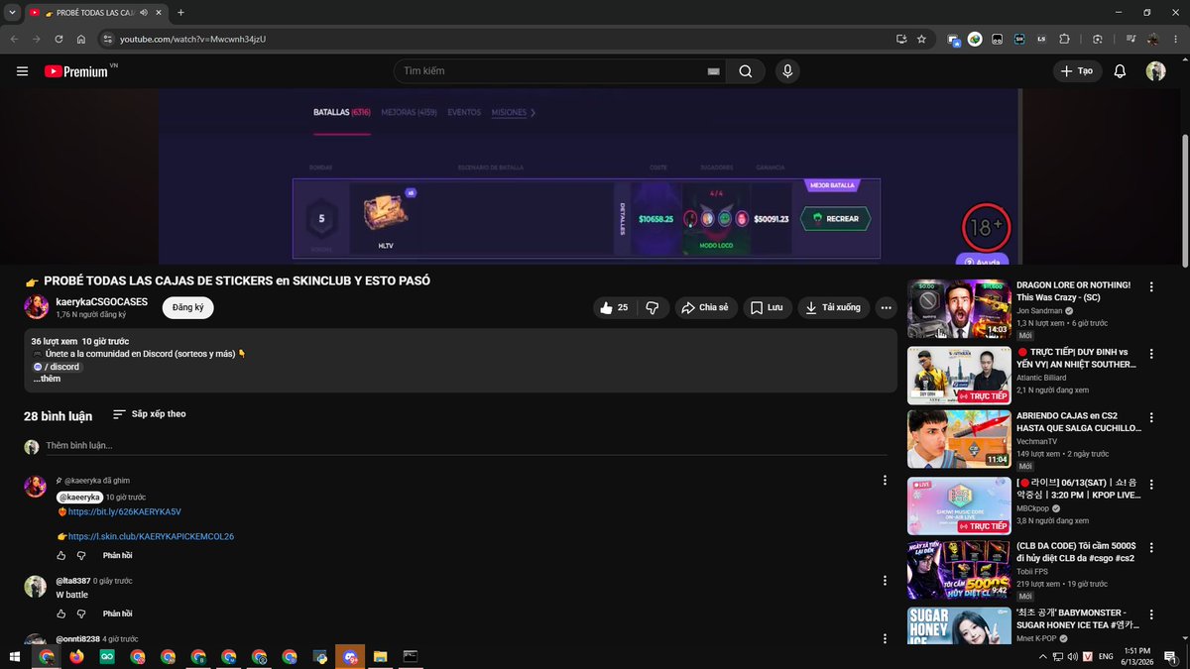Select the BATALLAS tab in video
This screenshot has width=1190, height=669.
342,113
